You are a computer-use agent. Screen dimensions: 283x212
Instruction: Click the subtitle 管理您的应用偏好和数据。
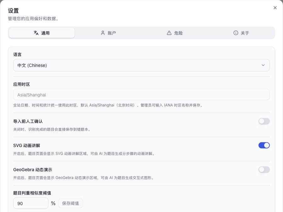[34, 19]
